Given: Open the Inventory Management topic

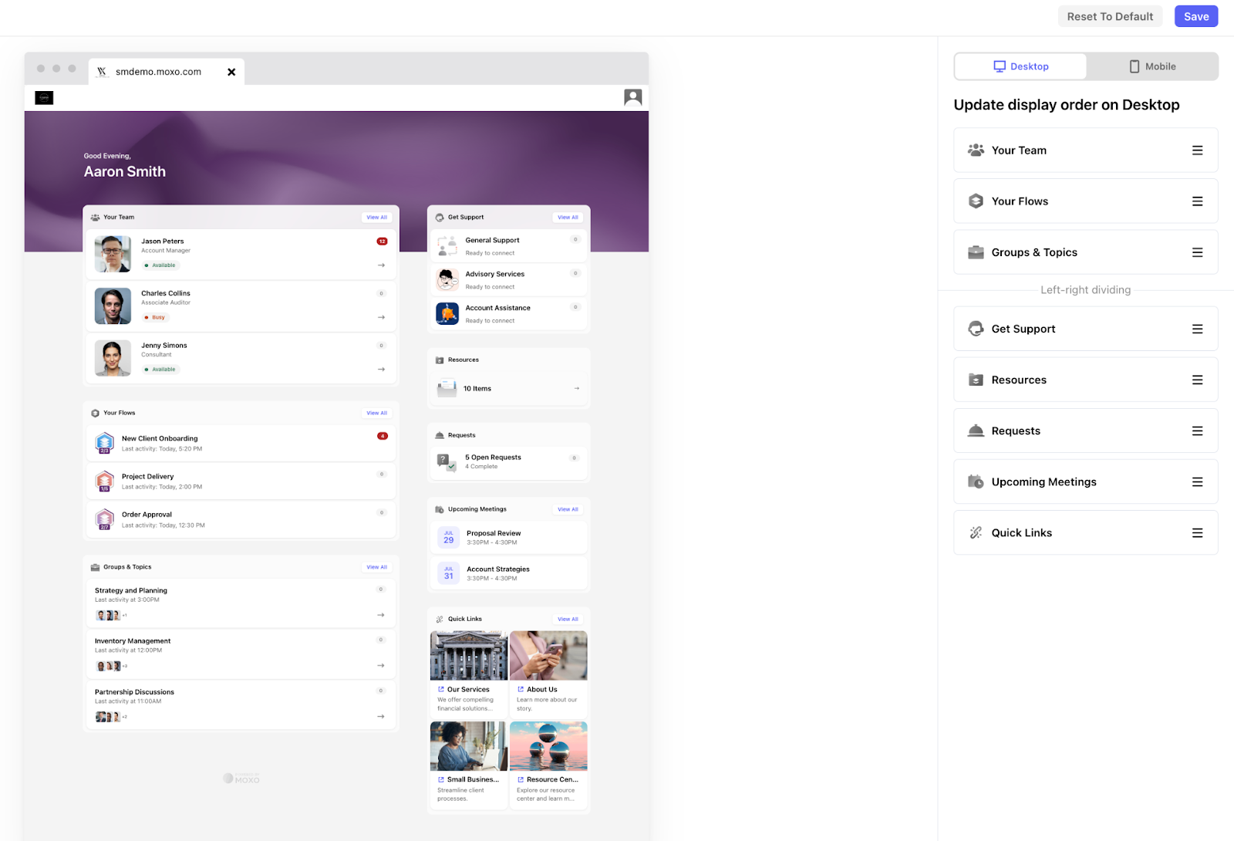Looking at the screenshot, I should (241, 654).
